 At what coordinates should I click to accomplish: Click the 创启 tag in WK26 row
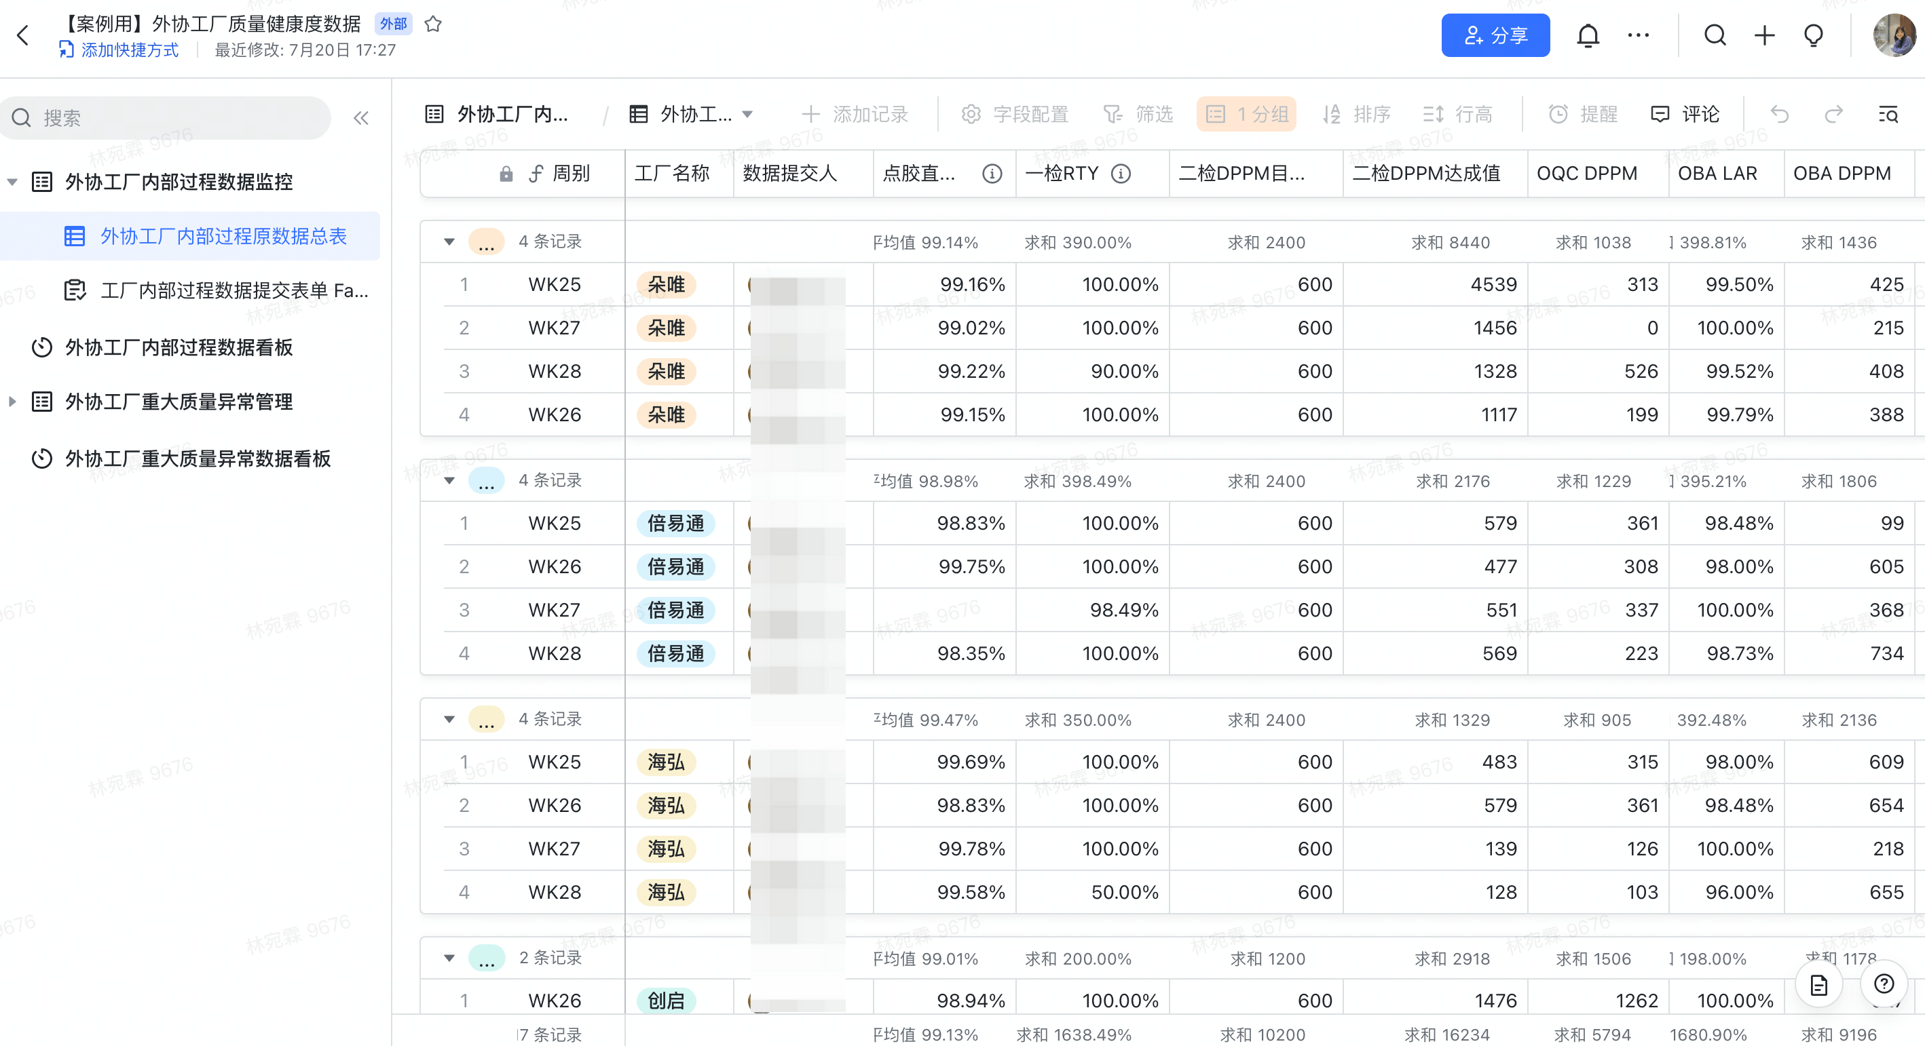click(666, 1001)
